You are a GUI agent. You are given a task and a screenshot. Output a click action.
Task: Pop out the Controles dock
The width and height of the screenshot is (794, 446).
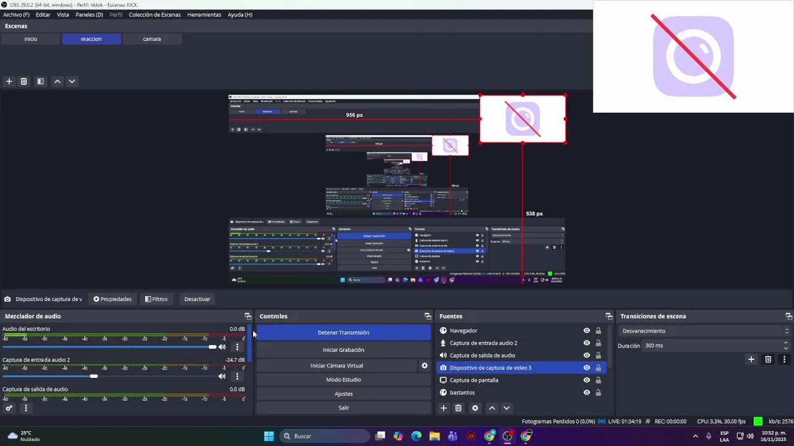(x=427, y=317)
